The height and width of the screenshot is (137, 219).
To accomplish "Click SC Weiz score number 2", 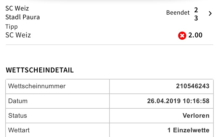I will tap(196, 10).
